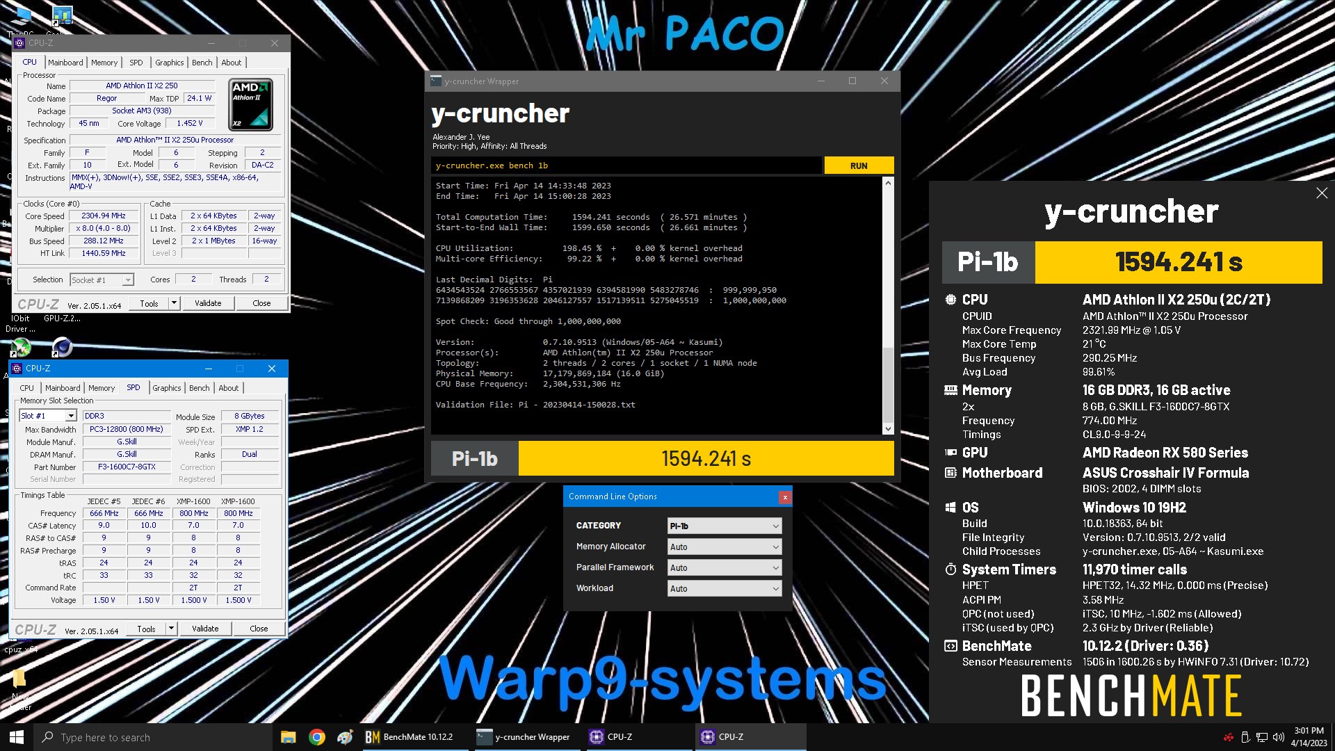This screenshot has width=1335, height=751.
Task: Click the yellow RUN button
Action: 859,165
